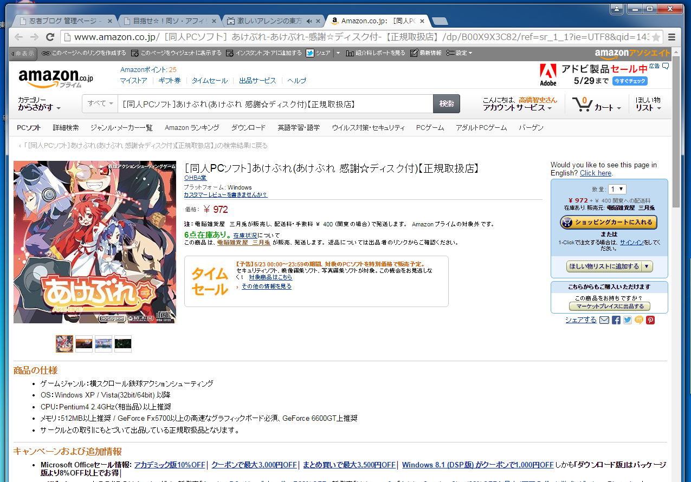The image size is (691, 482).
Task: Bookmark this page with the star icon
Action: click(x=656, y=37)
